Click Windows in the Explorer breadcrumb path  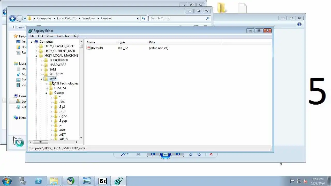click(x=89, y=18)
